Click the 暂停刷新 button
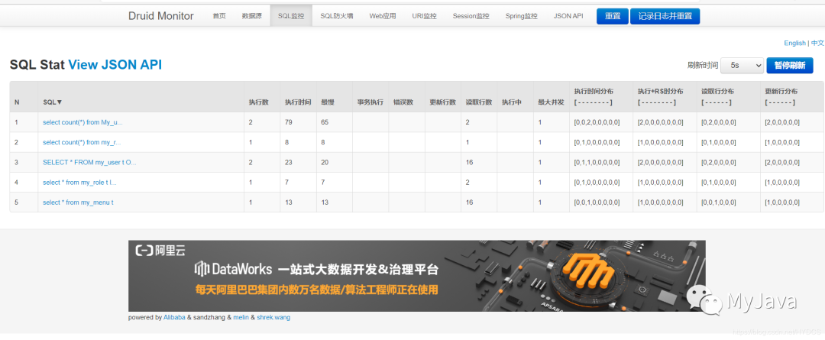The width and height of the screenshot is (825, 340). pyautogui.click(x=790, y=65)
